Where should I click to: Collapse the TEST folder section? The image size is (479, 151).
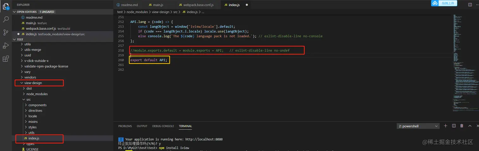(14, 39)
